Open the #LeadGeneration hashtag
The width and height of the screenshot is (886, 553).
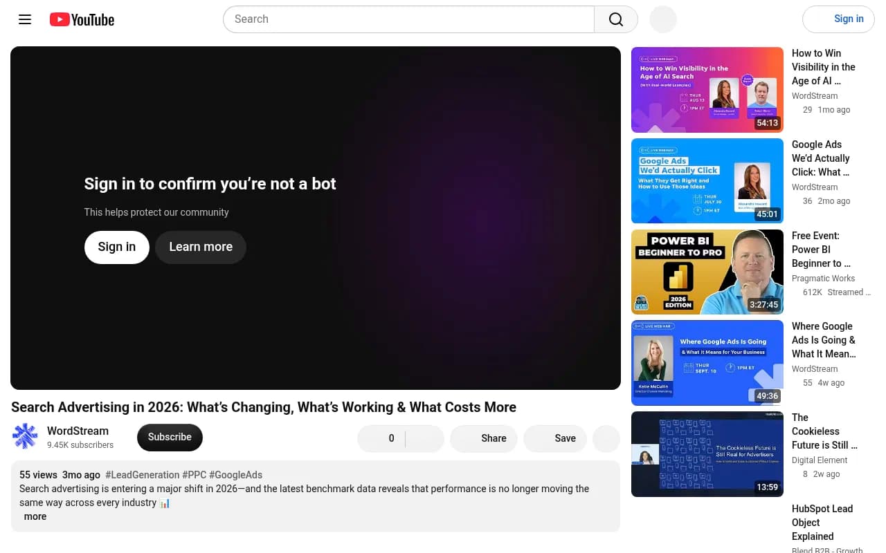[143, 475]
